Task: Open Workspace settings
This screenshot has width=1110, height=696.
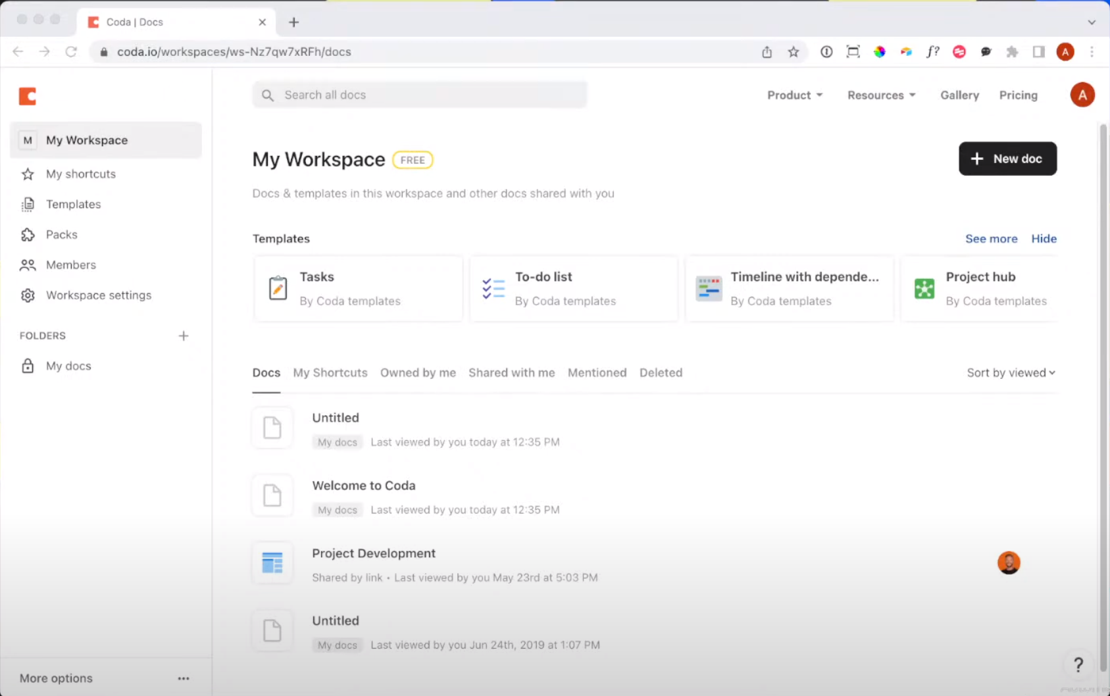Action: pos(98,295)
